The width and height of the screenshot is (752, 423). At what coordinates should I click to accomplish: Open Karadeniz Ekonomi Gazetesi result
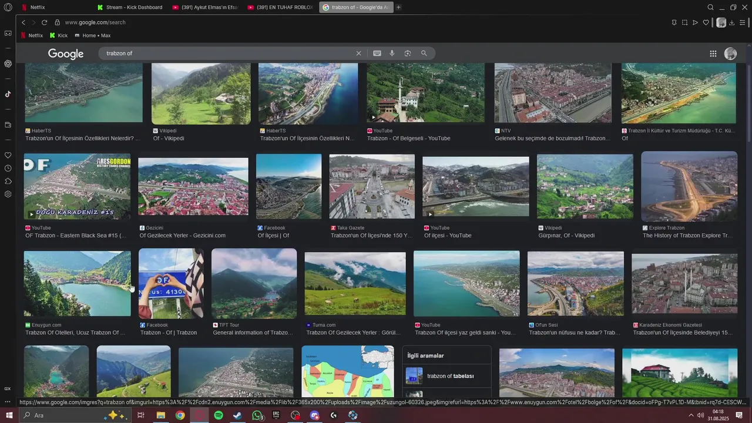coord(684,285)
